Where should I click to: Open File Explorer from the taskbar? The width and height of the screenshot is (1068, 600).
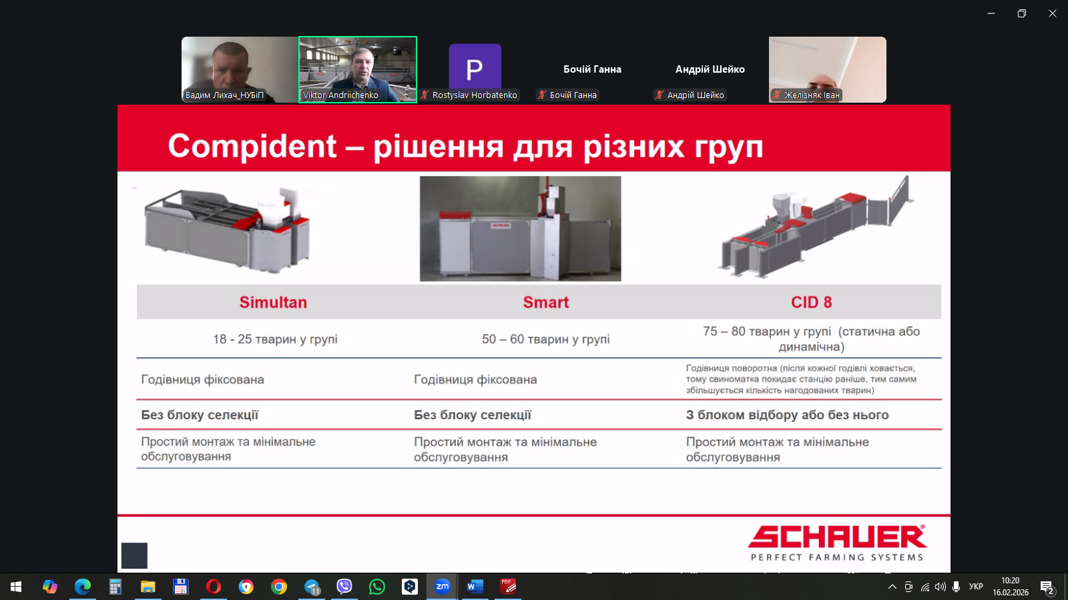(x=148, y=587)
